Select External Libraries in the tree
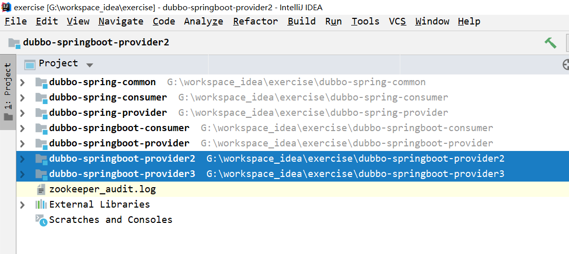This screenshot has width=569, height=254. [x=292, y=205]
